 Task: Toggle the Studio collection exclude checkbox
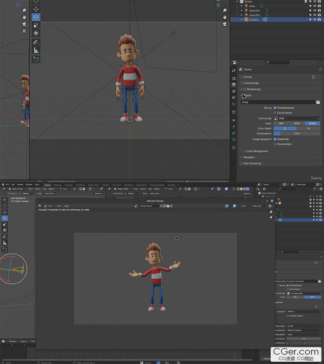[x=306, y=1]
